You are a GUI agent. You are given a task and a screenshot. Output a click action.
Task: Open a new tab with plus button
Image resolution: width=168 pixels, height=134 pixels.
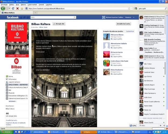(x=35, y=13)
